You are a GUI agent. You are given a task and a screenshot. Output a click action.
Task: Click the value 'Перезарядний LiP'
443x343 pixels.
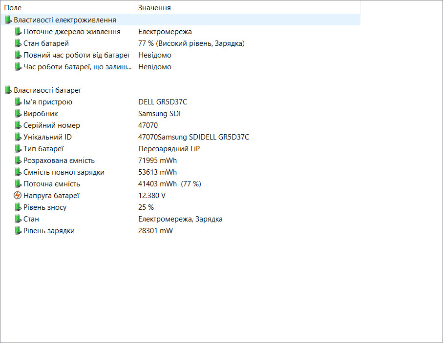point(169,149)
